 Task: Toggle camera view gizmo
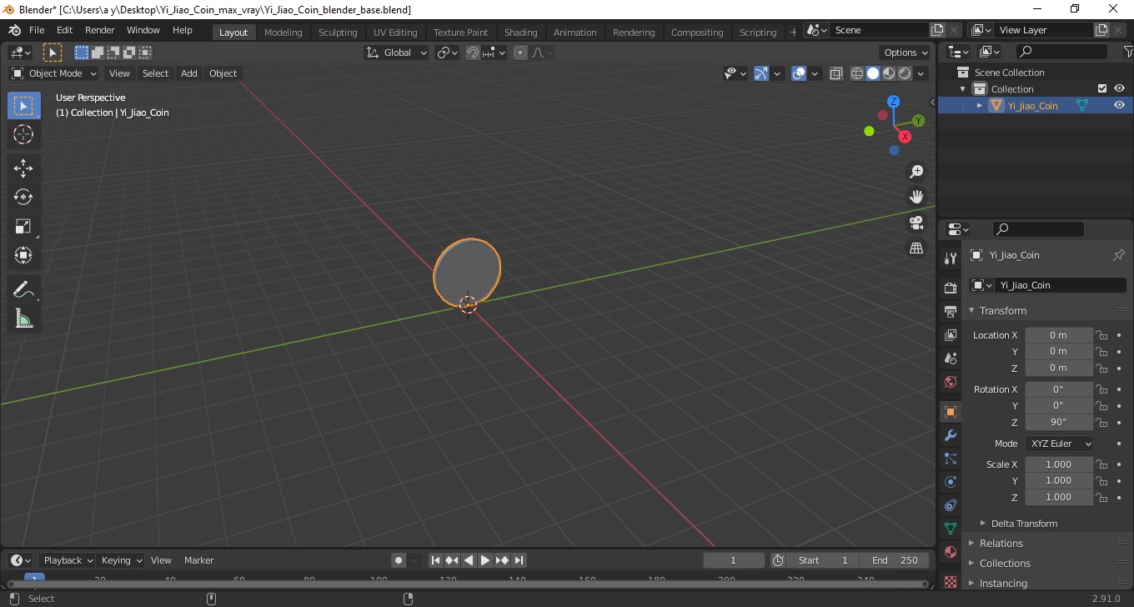click(x=916, y=223)
